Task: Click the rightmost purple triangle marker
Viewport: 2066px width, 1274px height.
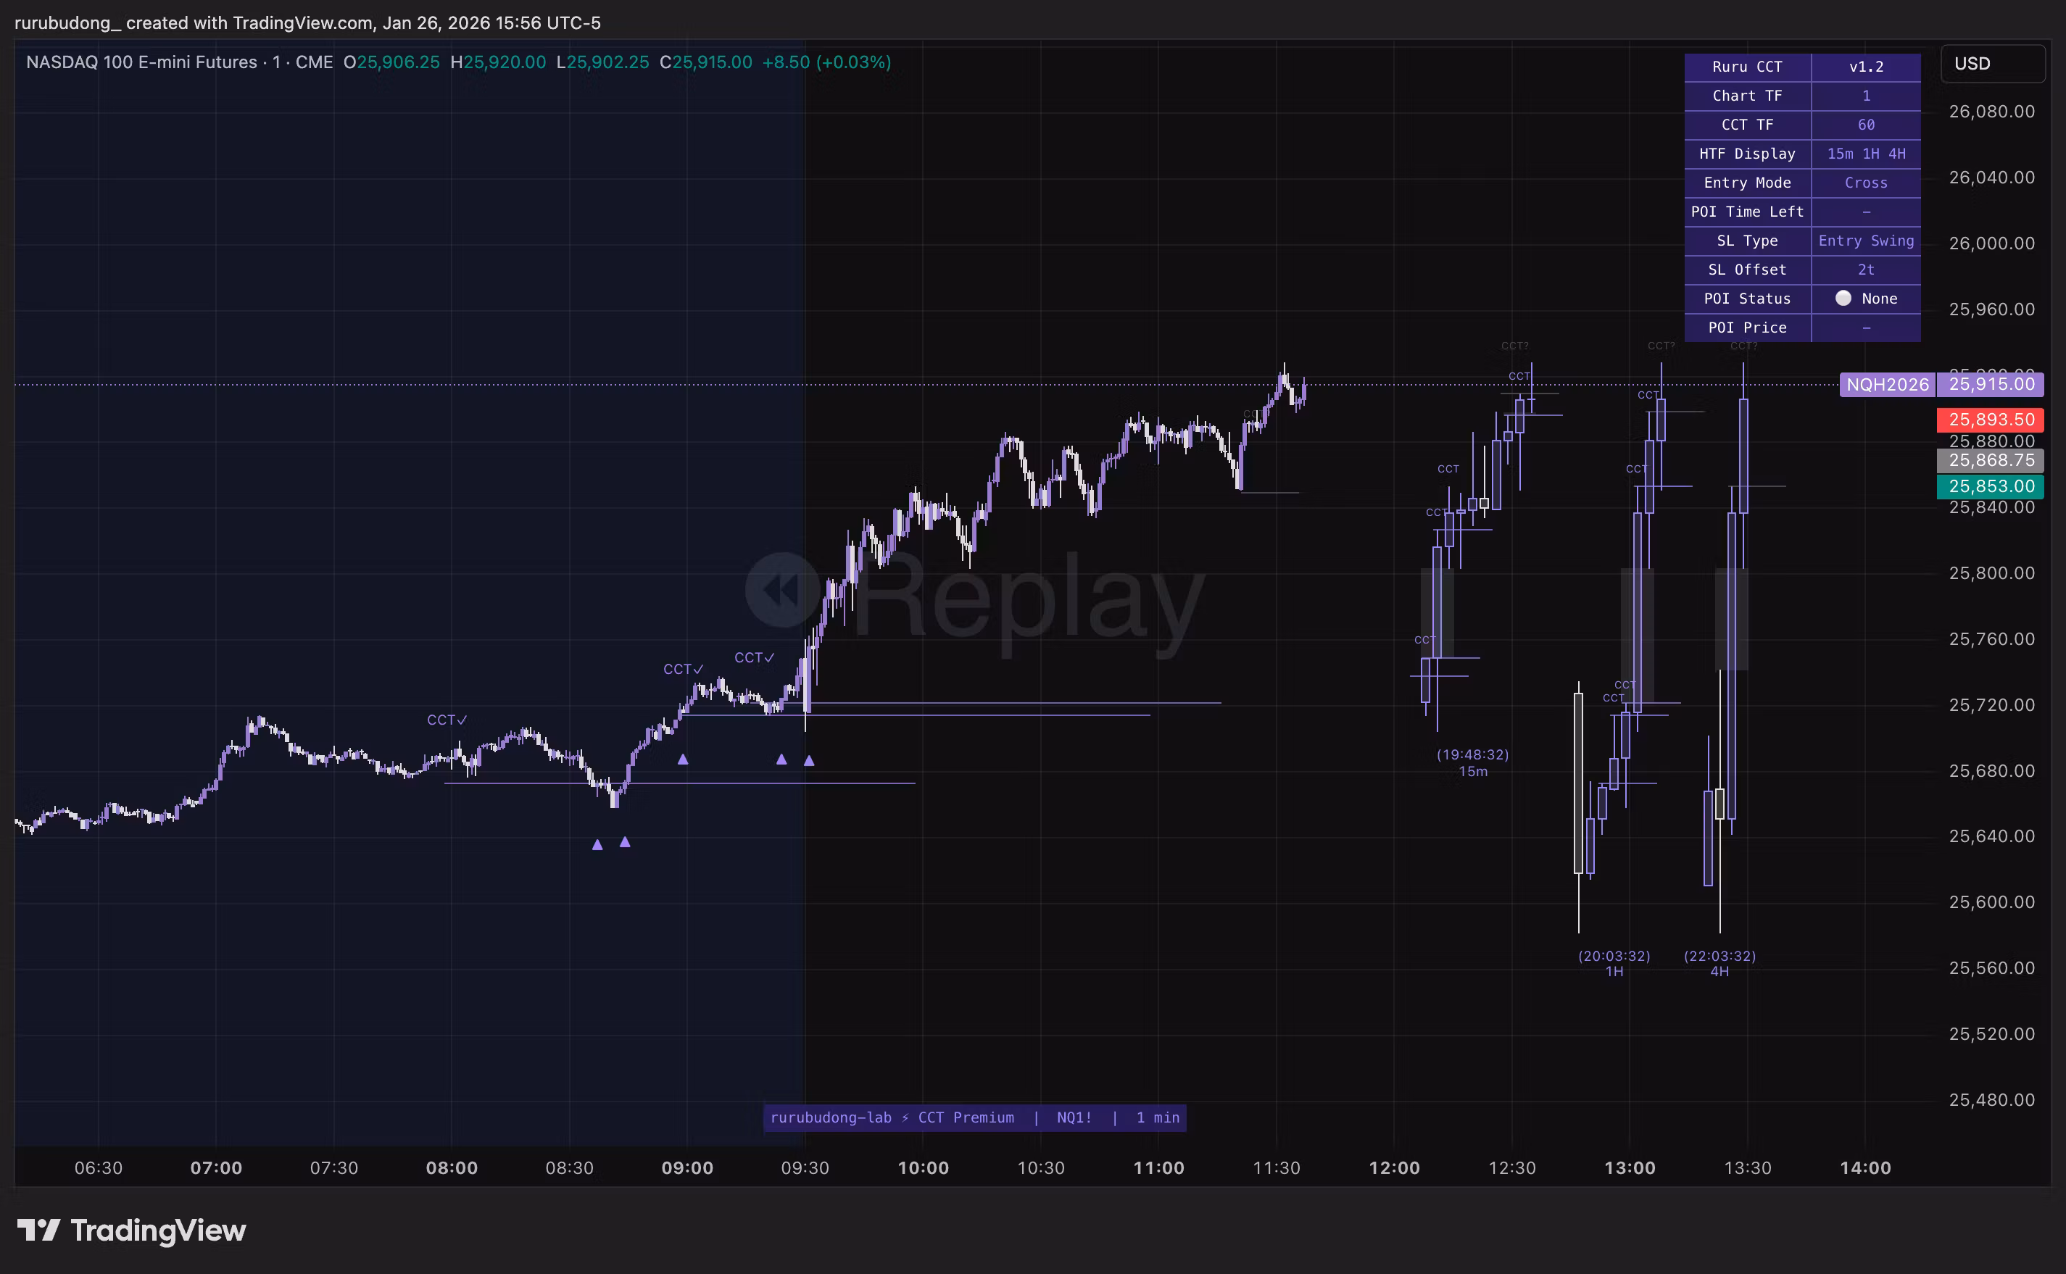Action: pos(809,760)
